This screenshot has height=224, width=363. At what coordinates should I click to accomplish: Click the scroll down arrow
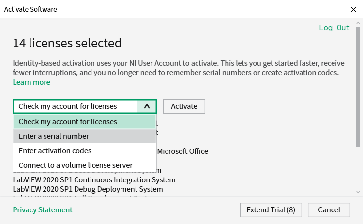tap(358, 192)
